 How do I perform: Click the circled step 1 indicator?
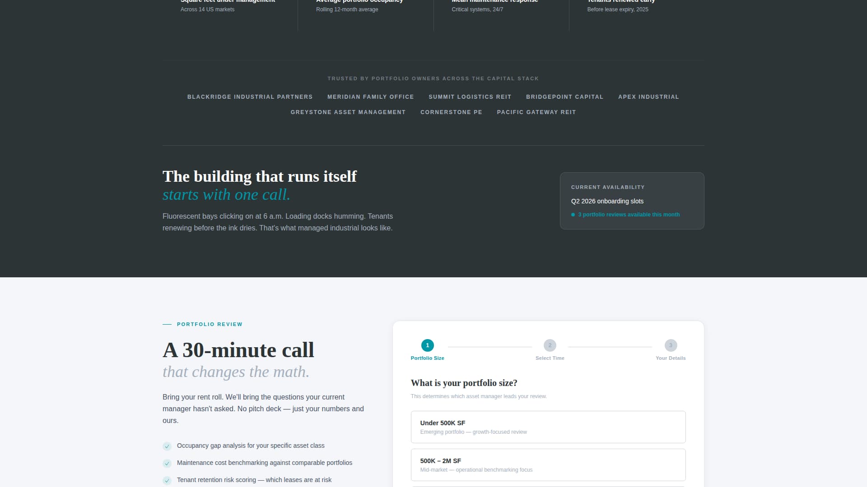pos(427,345)
